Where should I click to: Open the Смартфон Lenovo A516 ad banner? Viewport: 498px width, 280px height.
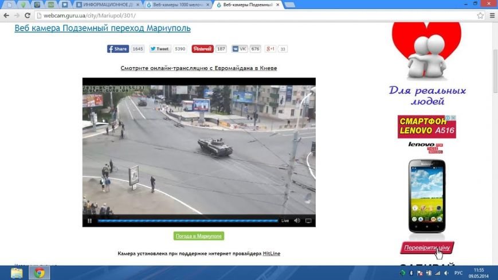(x=427, y=127)
